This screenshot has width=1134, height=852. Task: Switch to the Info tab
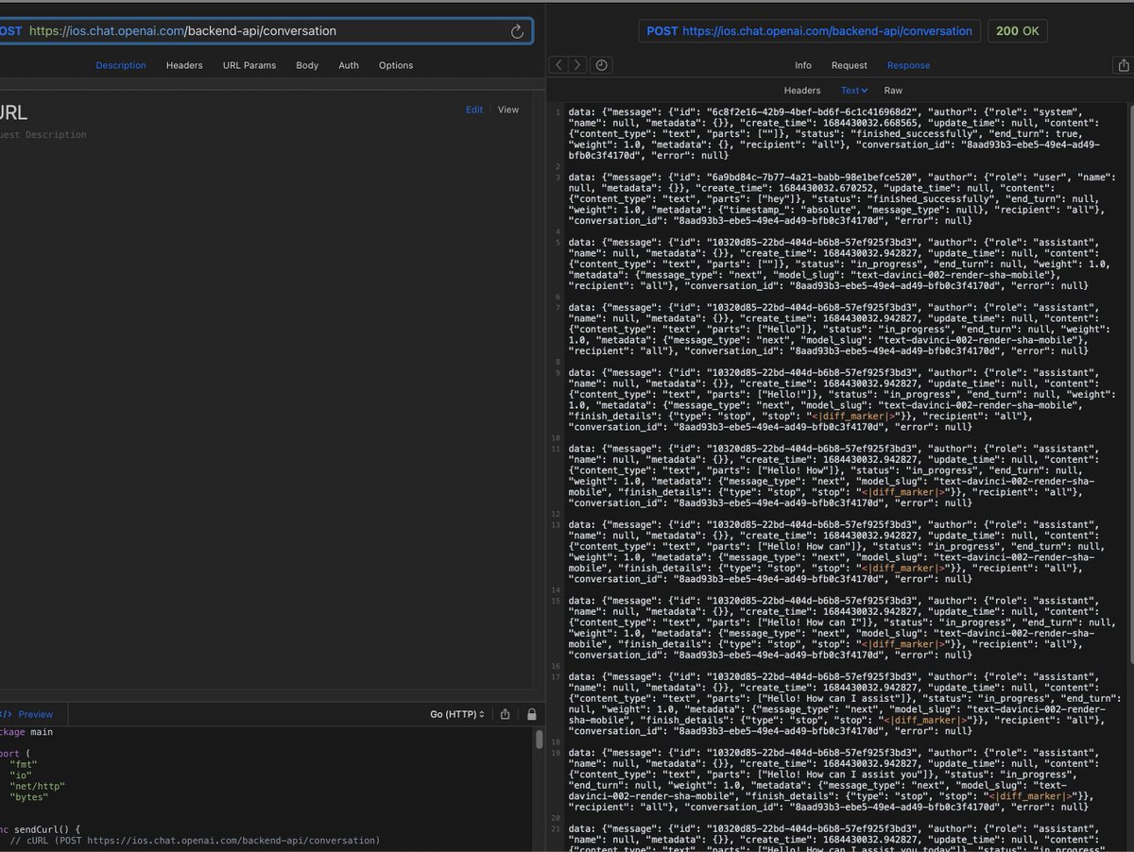(x=803, y=66)
